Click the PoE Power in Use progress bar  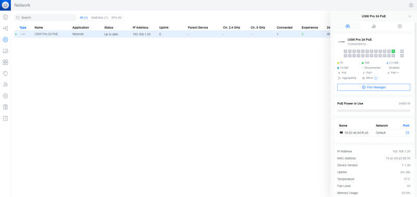(374, 110)
